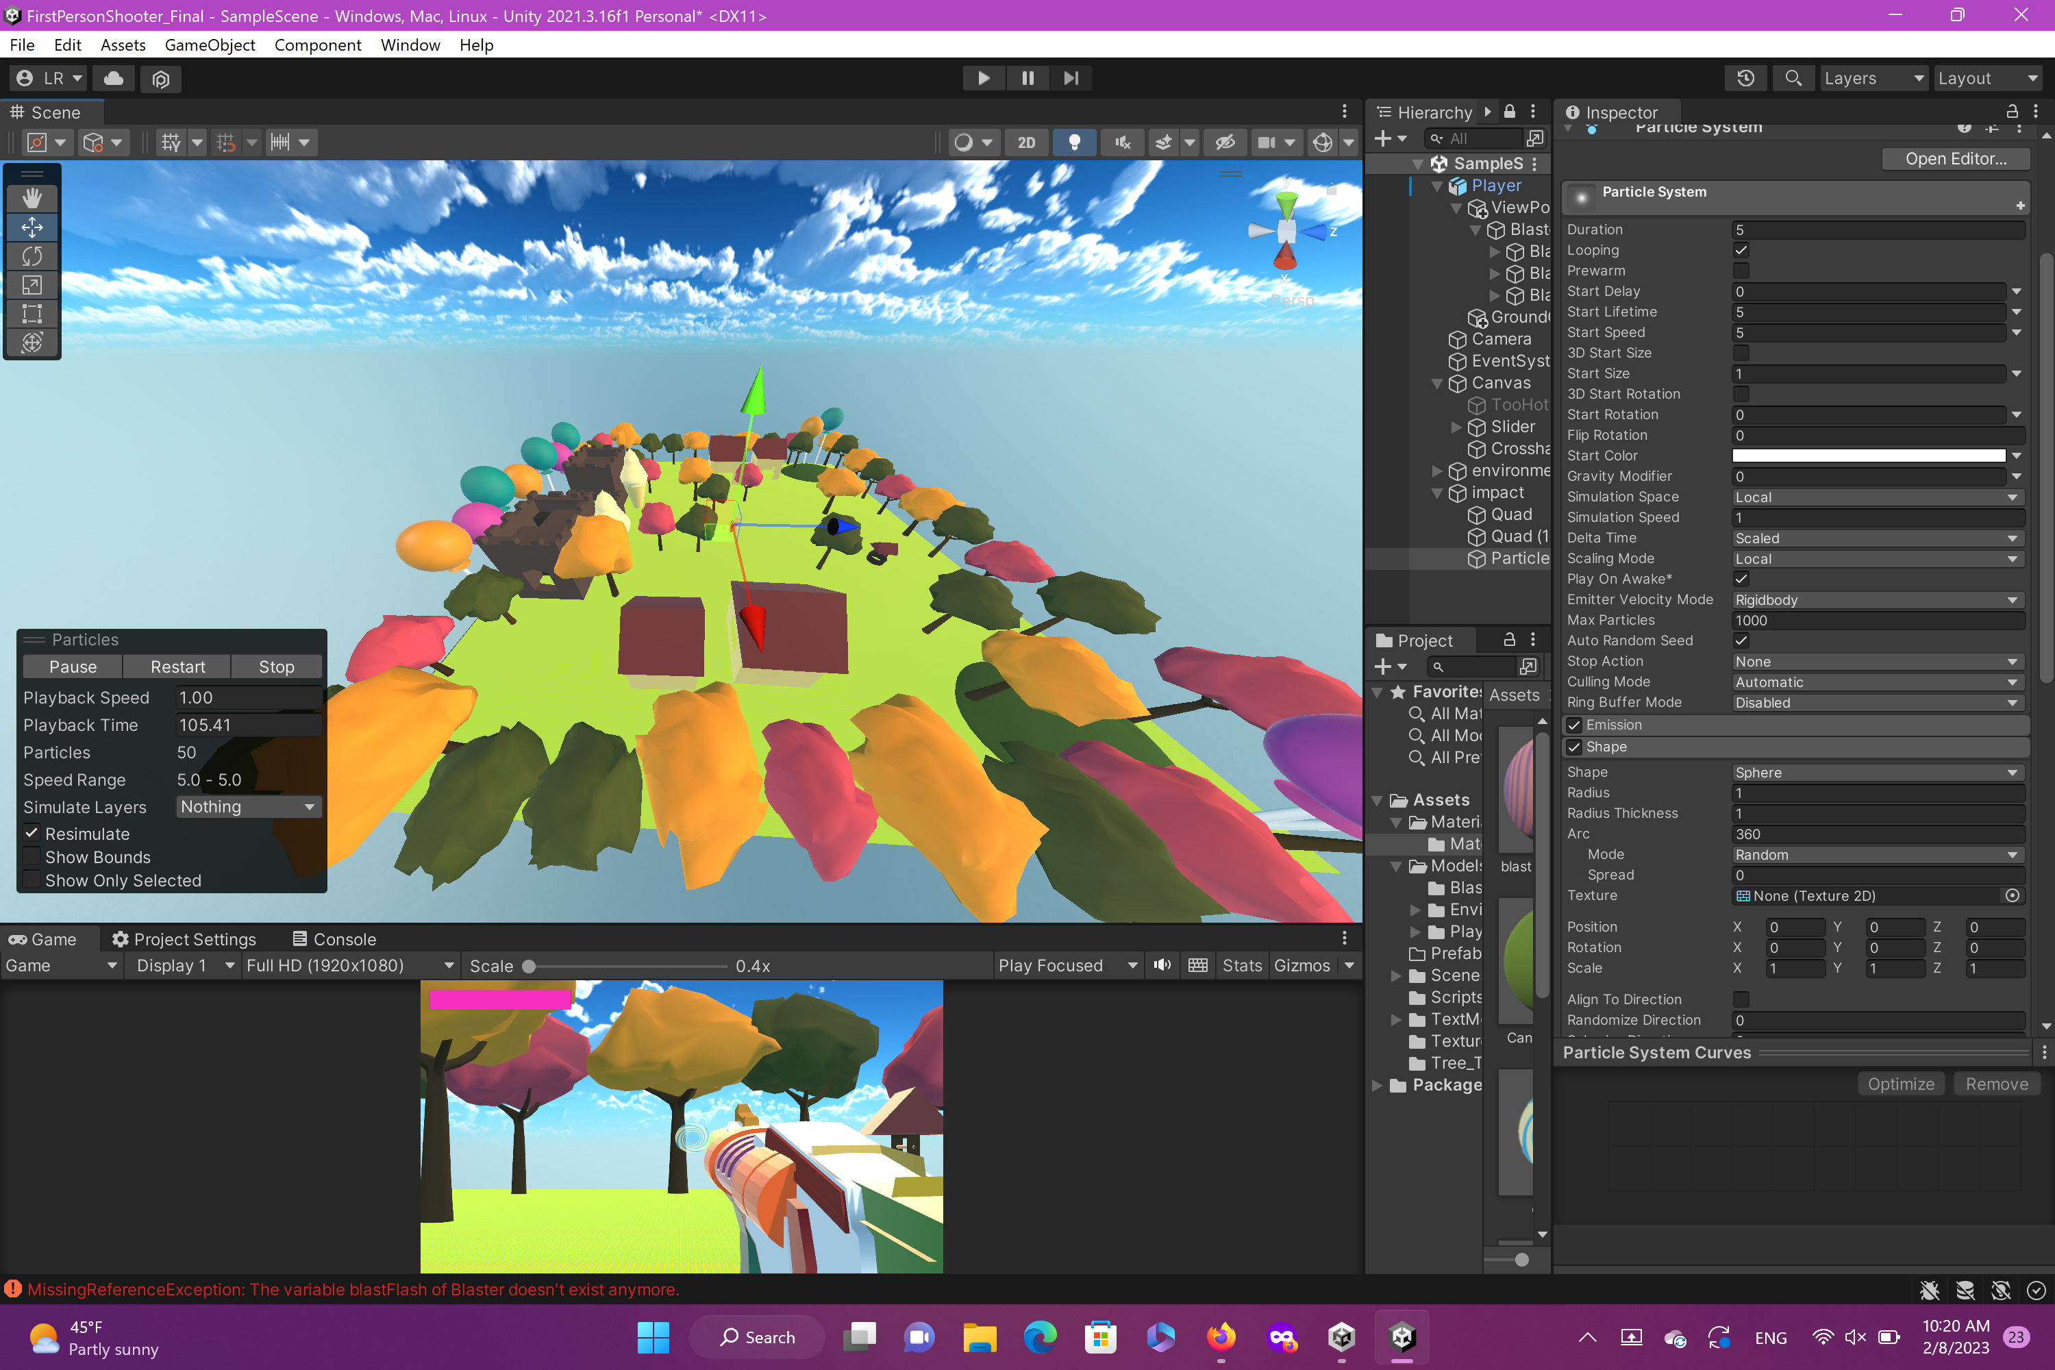
Task: Toggle scene lighting bulb icon
Action: [x=1075, y=142]
